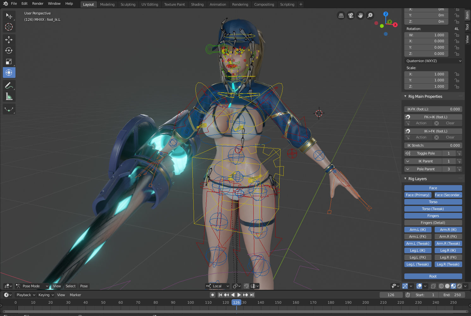471x316 pixels.
Task: Click the IK->FK (foot.L) snap button
Action: (433, 131)
